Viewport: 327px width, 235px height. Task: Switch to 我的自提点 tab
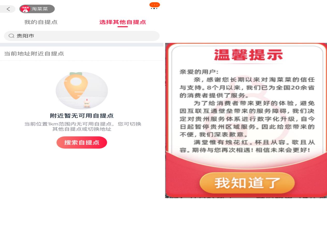click(41, 22)
